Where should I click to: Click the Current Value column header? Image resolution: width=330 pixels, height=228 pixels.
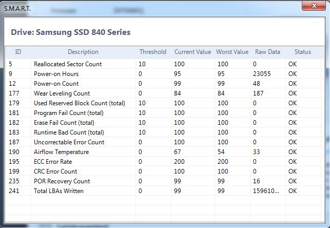tap(192, 52)
